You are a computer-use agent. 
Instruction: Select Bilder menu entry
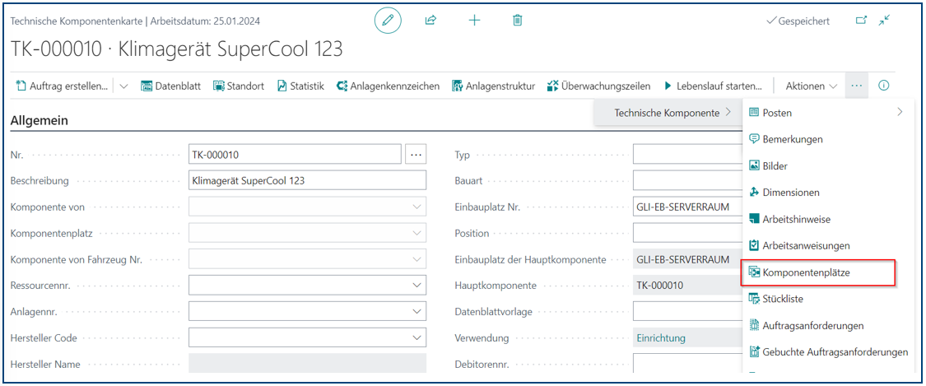click(826, 166)
